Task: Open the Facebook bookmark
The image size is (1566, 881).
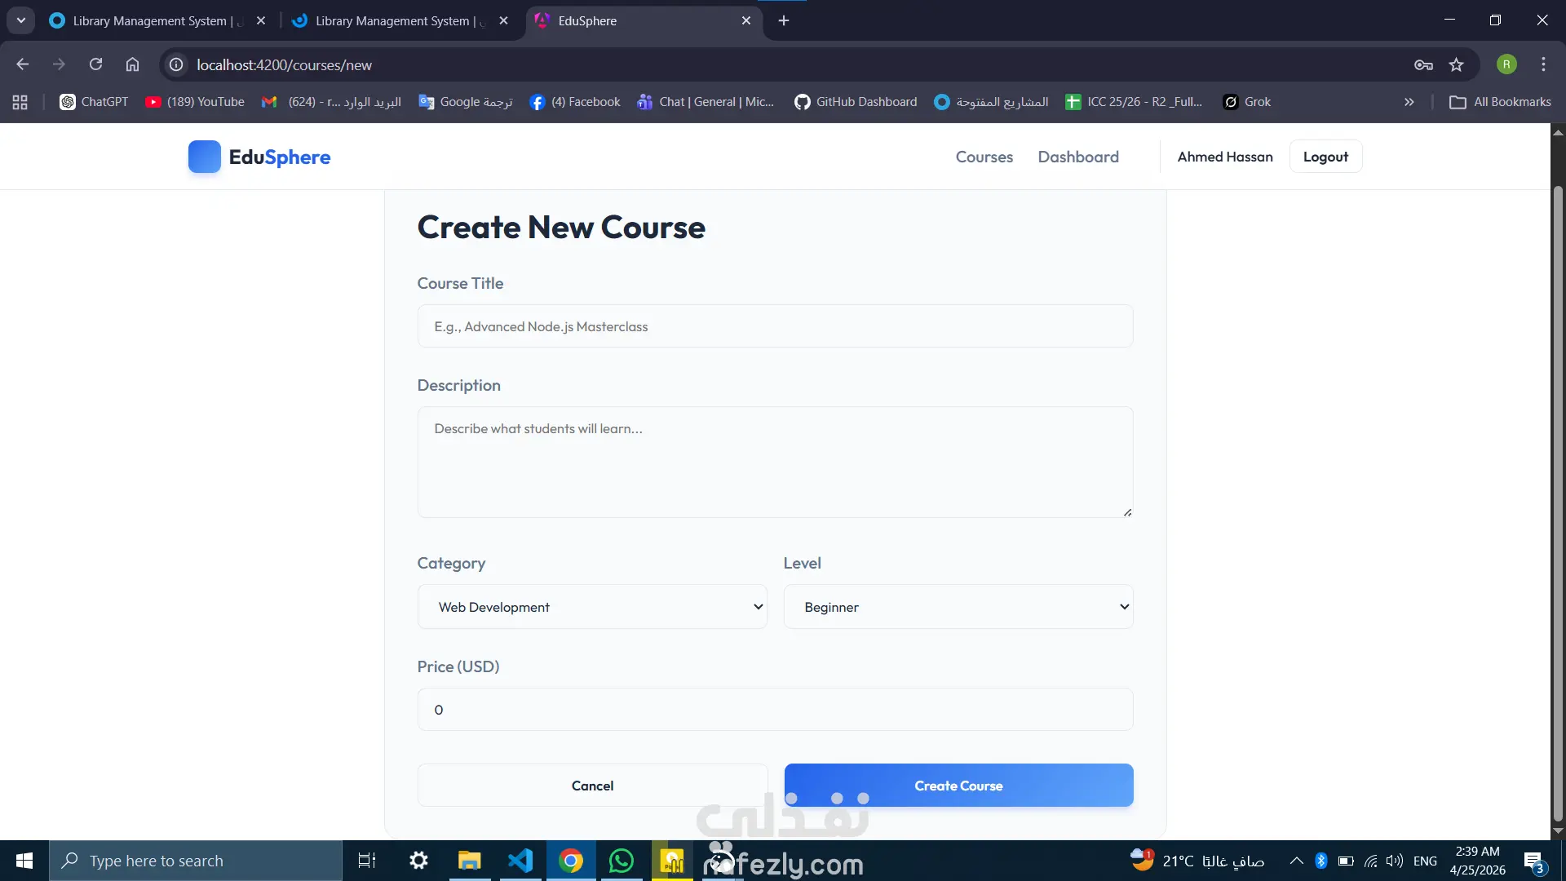Action: coord(575,102)
